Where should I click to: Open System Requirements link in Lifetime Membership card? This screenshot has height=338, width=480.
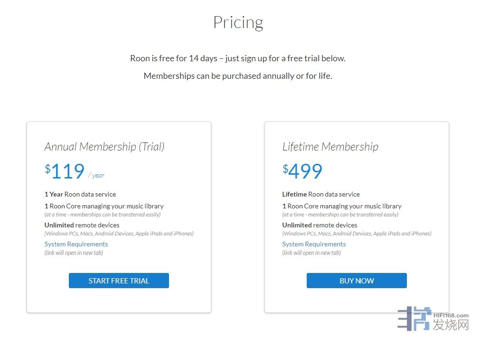314,244
